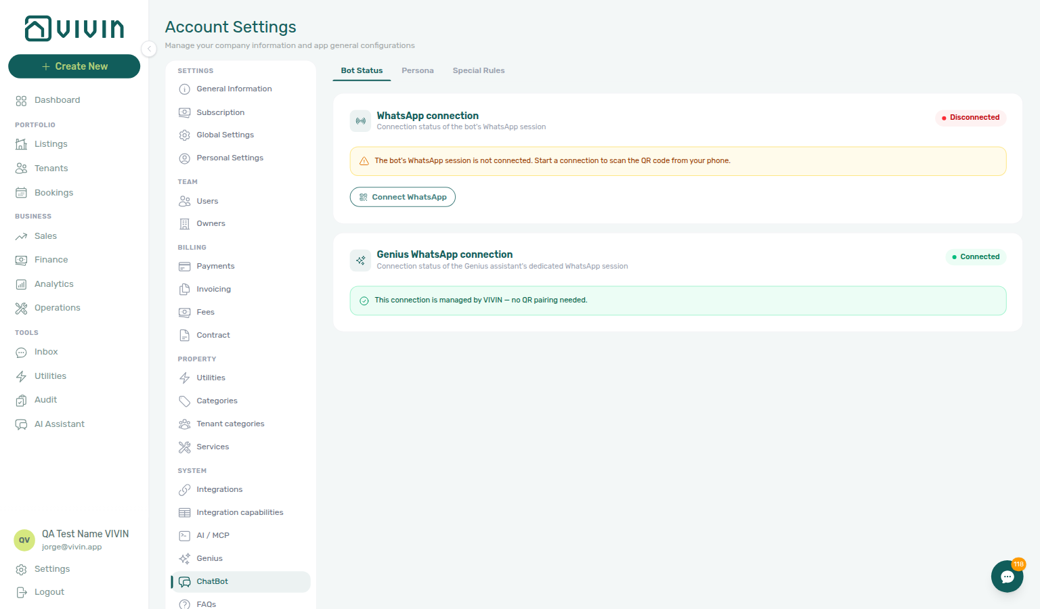Click the General Information info icon

click(x=184, y=89)
